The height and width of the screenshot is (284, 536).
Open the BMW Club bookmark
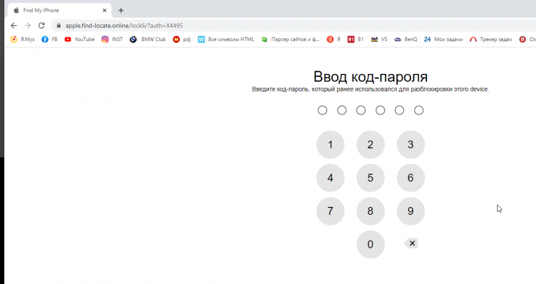(148, 40)
